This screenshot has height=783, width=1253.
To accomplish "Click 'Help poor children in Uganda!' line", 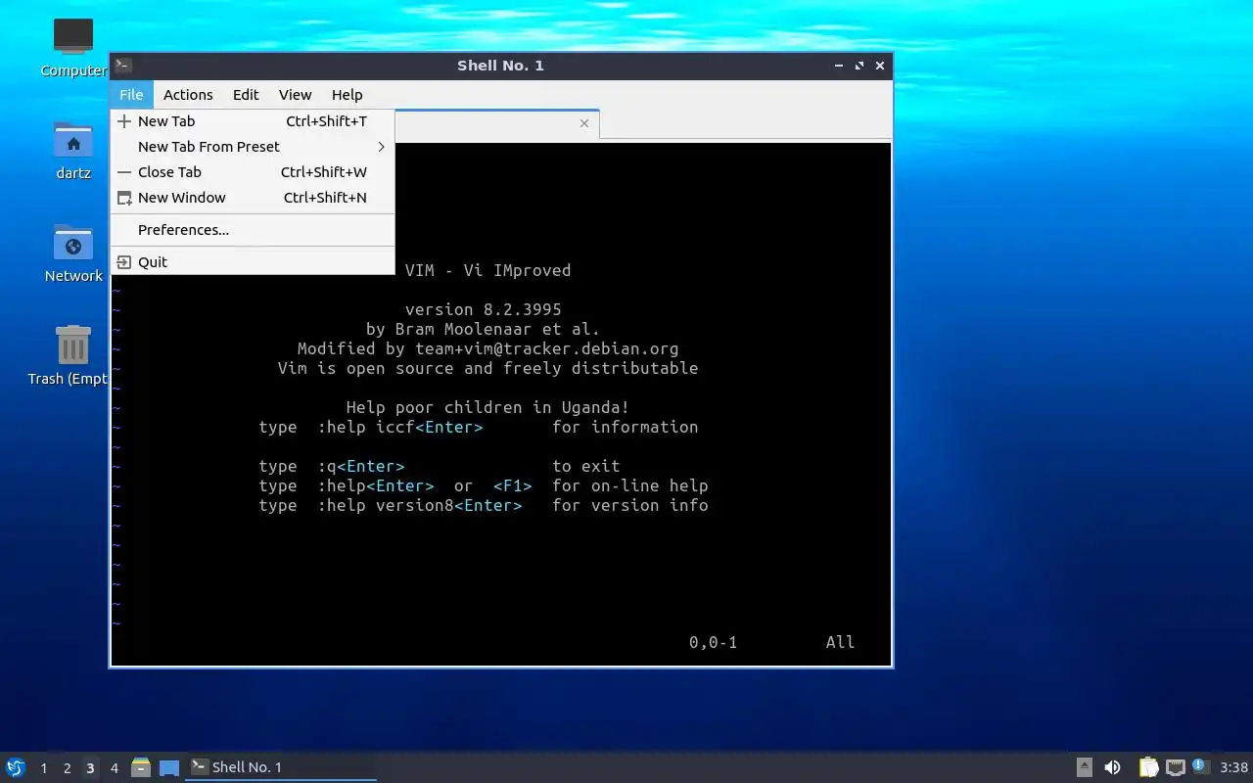I will pyautogui.click(x=487, y=407).
